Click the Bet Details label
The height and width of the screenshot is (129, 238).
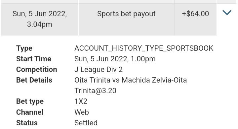pos(34,80)
